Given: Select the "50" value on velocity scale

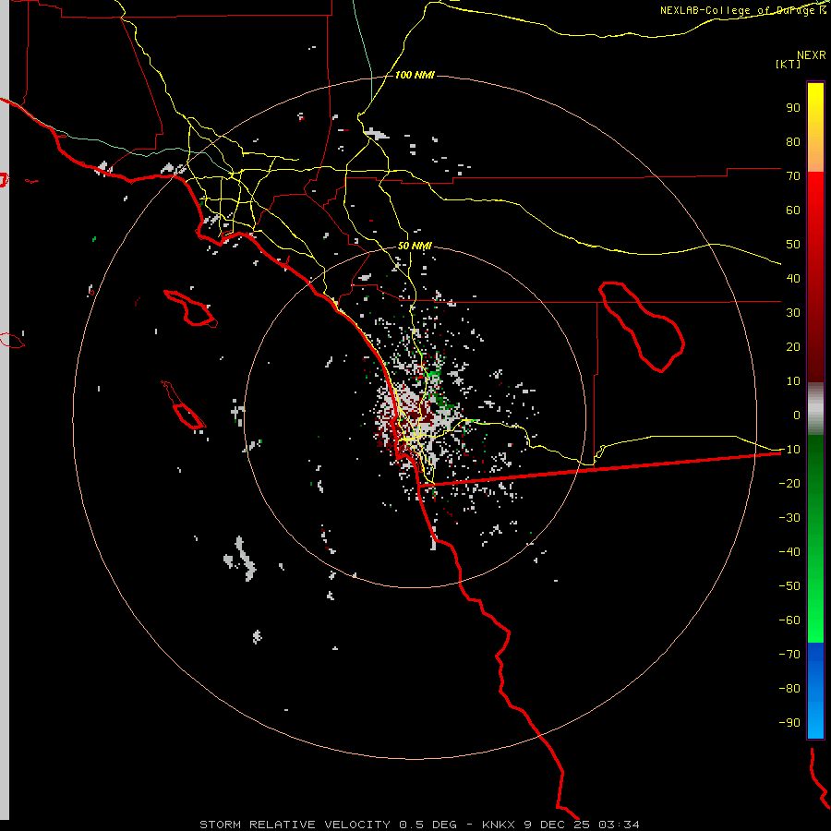Looking at the screenshot, I should 793,245.
